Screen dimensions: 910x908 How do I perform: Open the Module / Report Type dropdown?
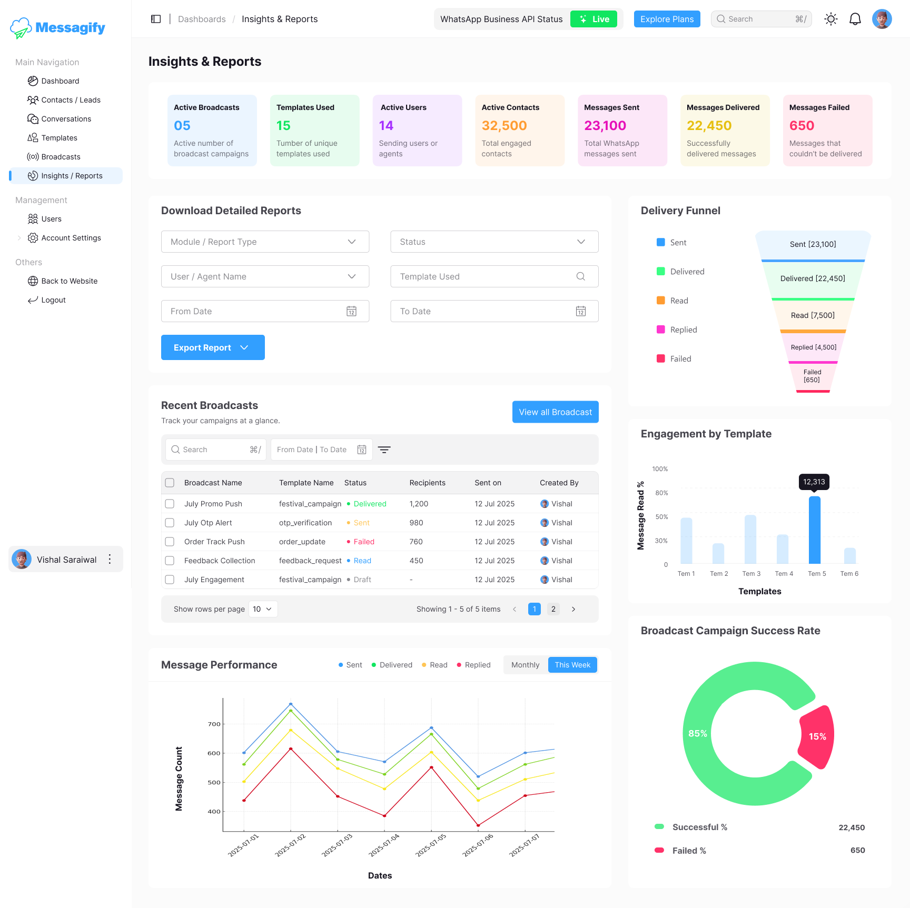(x=265, y=242)
